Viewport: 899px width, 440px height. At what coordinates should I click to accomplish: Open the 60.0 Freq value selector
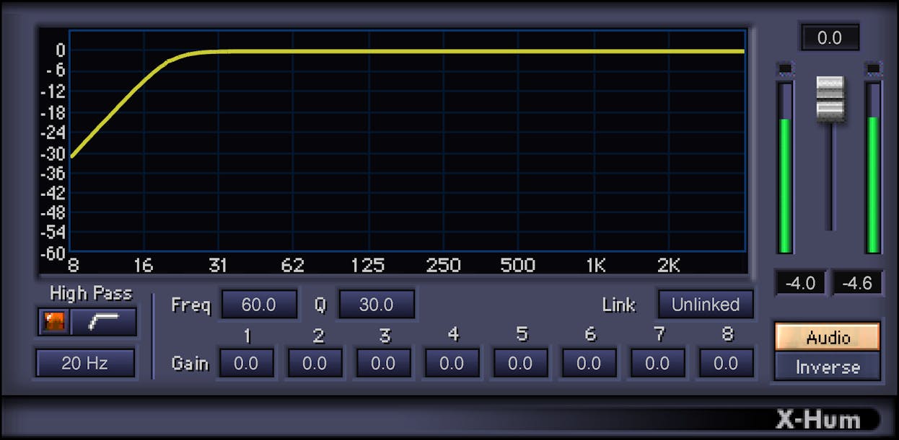(x=259, y=304)
